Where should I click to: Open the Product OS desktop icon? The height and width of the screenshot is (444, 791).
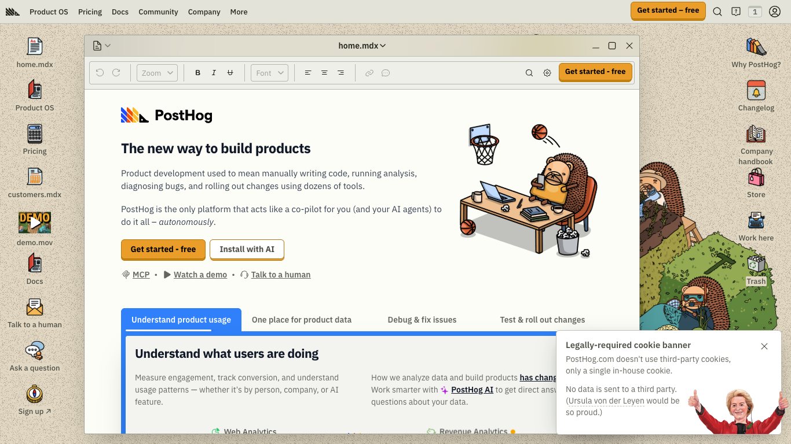35,95
